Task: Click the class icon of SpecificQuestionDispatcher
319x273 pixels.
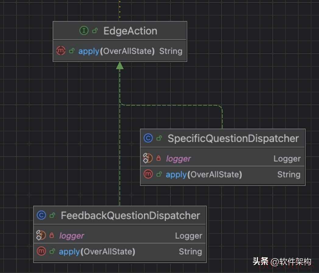Action: pos(148,138)
